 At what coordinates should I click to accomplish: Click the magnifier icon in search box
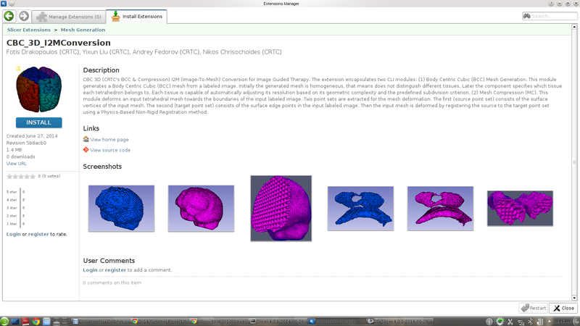tap(527, 16)
